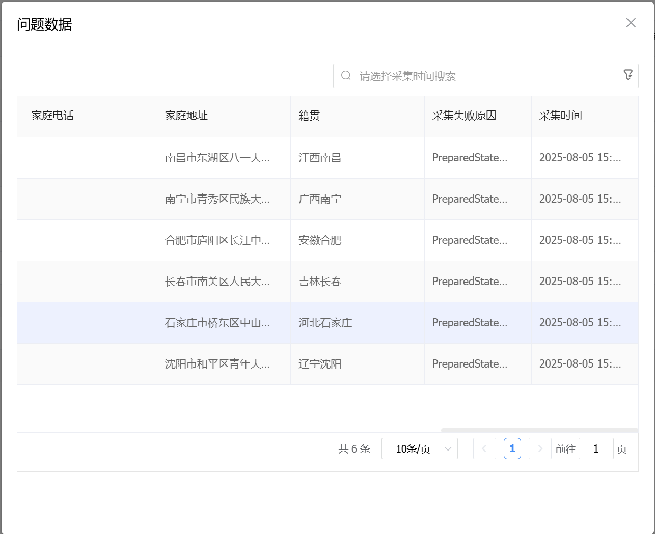The image size is (655, 534).
Task: Expand page size dropdown chevron arrow
Action: pyautogui.click(x=448, y=448)
